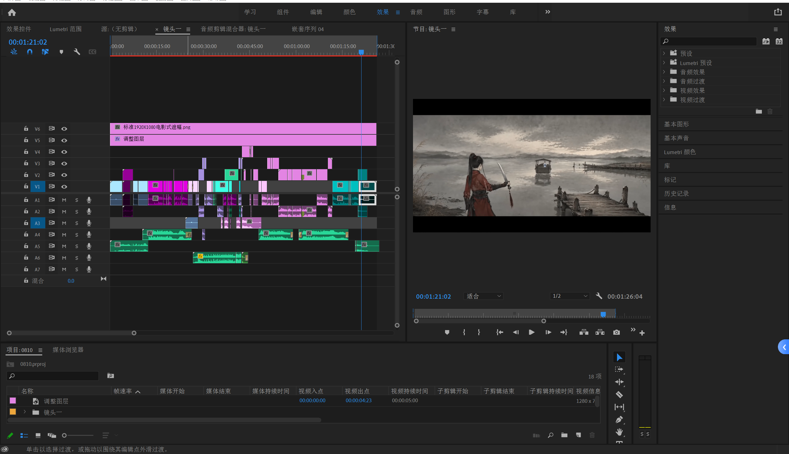Adjust project thumbnail zoom slider

(x=64, y=435)
